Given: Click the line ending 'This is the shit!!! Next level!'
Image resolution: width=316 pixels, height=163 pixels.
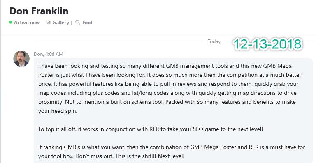Looking at the screenshot, I should pyautogui.click(x=111, y=156).
